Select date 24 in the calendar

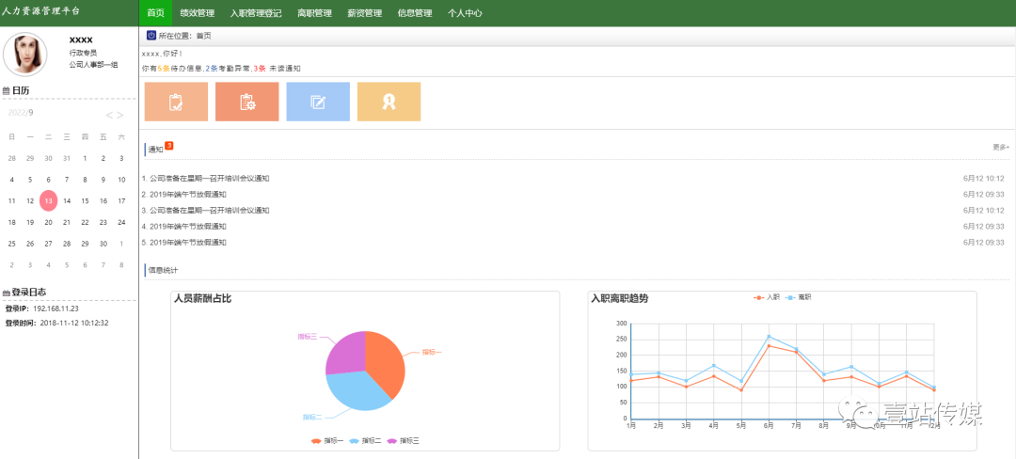(121, 222)
